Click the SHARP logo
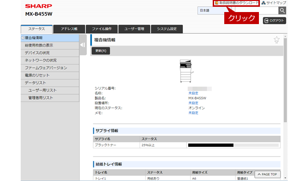Image resolution: width=308 pixels, height=181 pixels. pyautogui.click(x=38, y=6)
